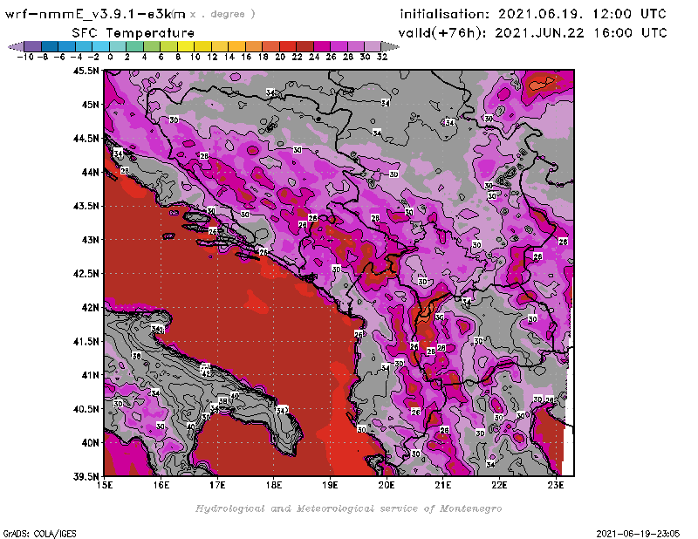The image size is (698, 539).
Task: Click the '0' legend scale value
Action: [110, 58]
